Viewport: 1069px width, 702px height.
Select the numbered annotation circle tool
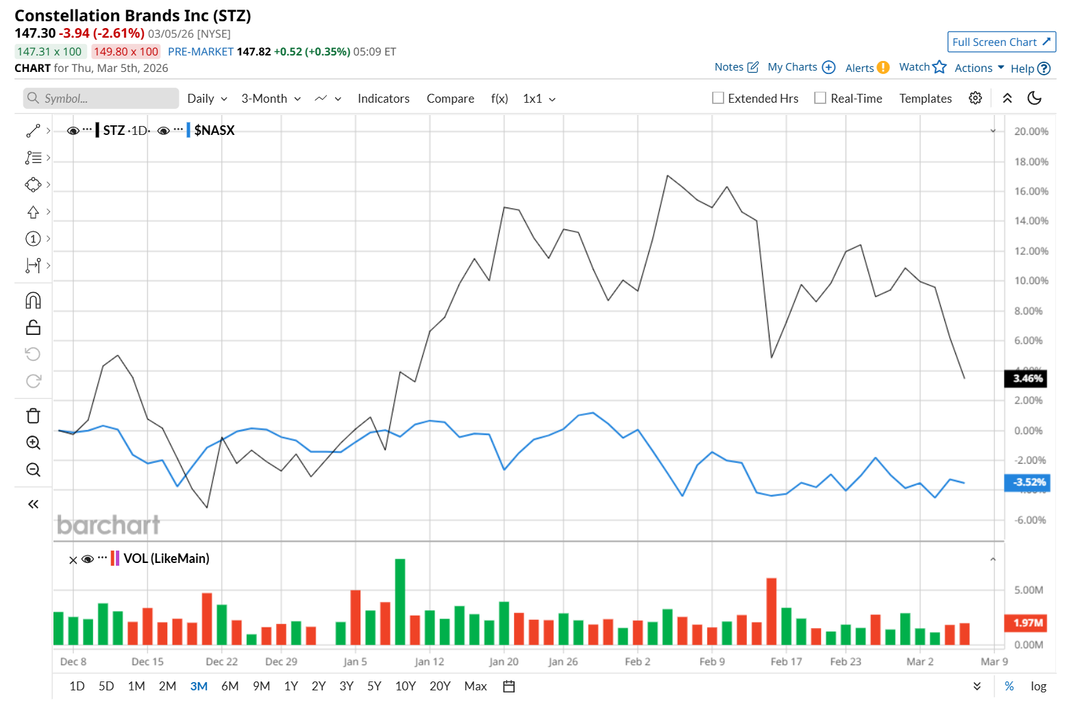(x=33, y=238)
